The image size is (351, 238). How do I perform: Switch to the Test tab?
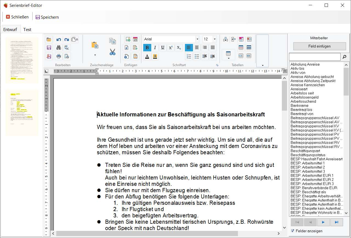click(27, 29)
